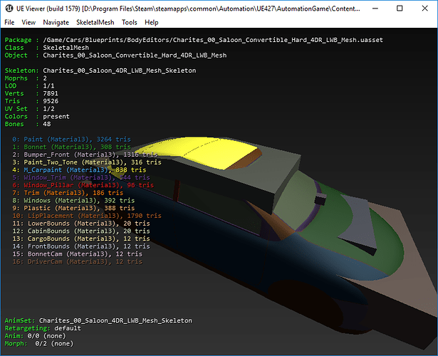Click material row 1: Bonnet
438x356 pixels.
click(71, 147)
